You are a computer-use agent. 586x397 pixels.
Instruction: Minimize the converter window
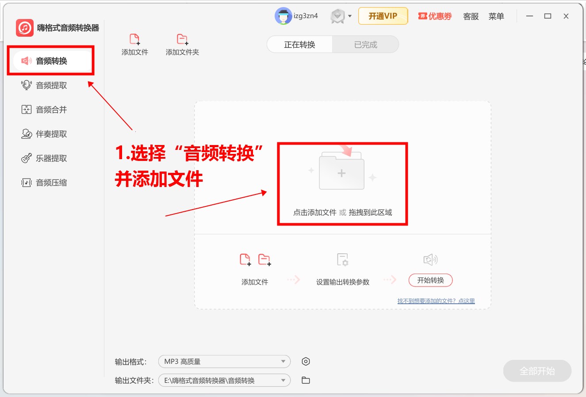coord(529,16)
